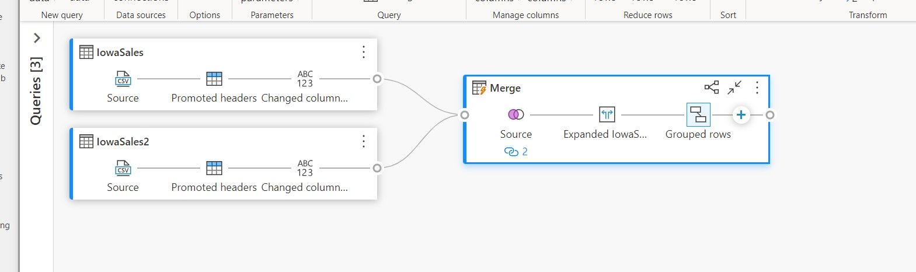Click the Merge query title
Image resolution: width=916 pixels, height=272 pixels.
tap(505, 88)
